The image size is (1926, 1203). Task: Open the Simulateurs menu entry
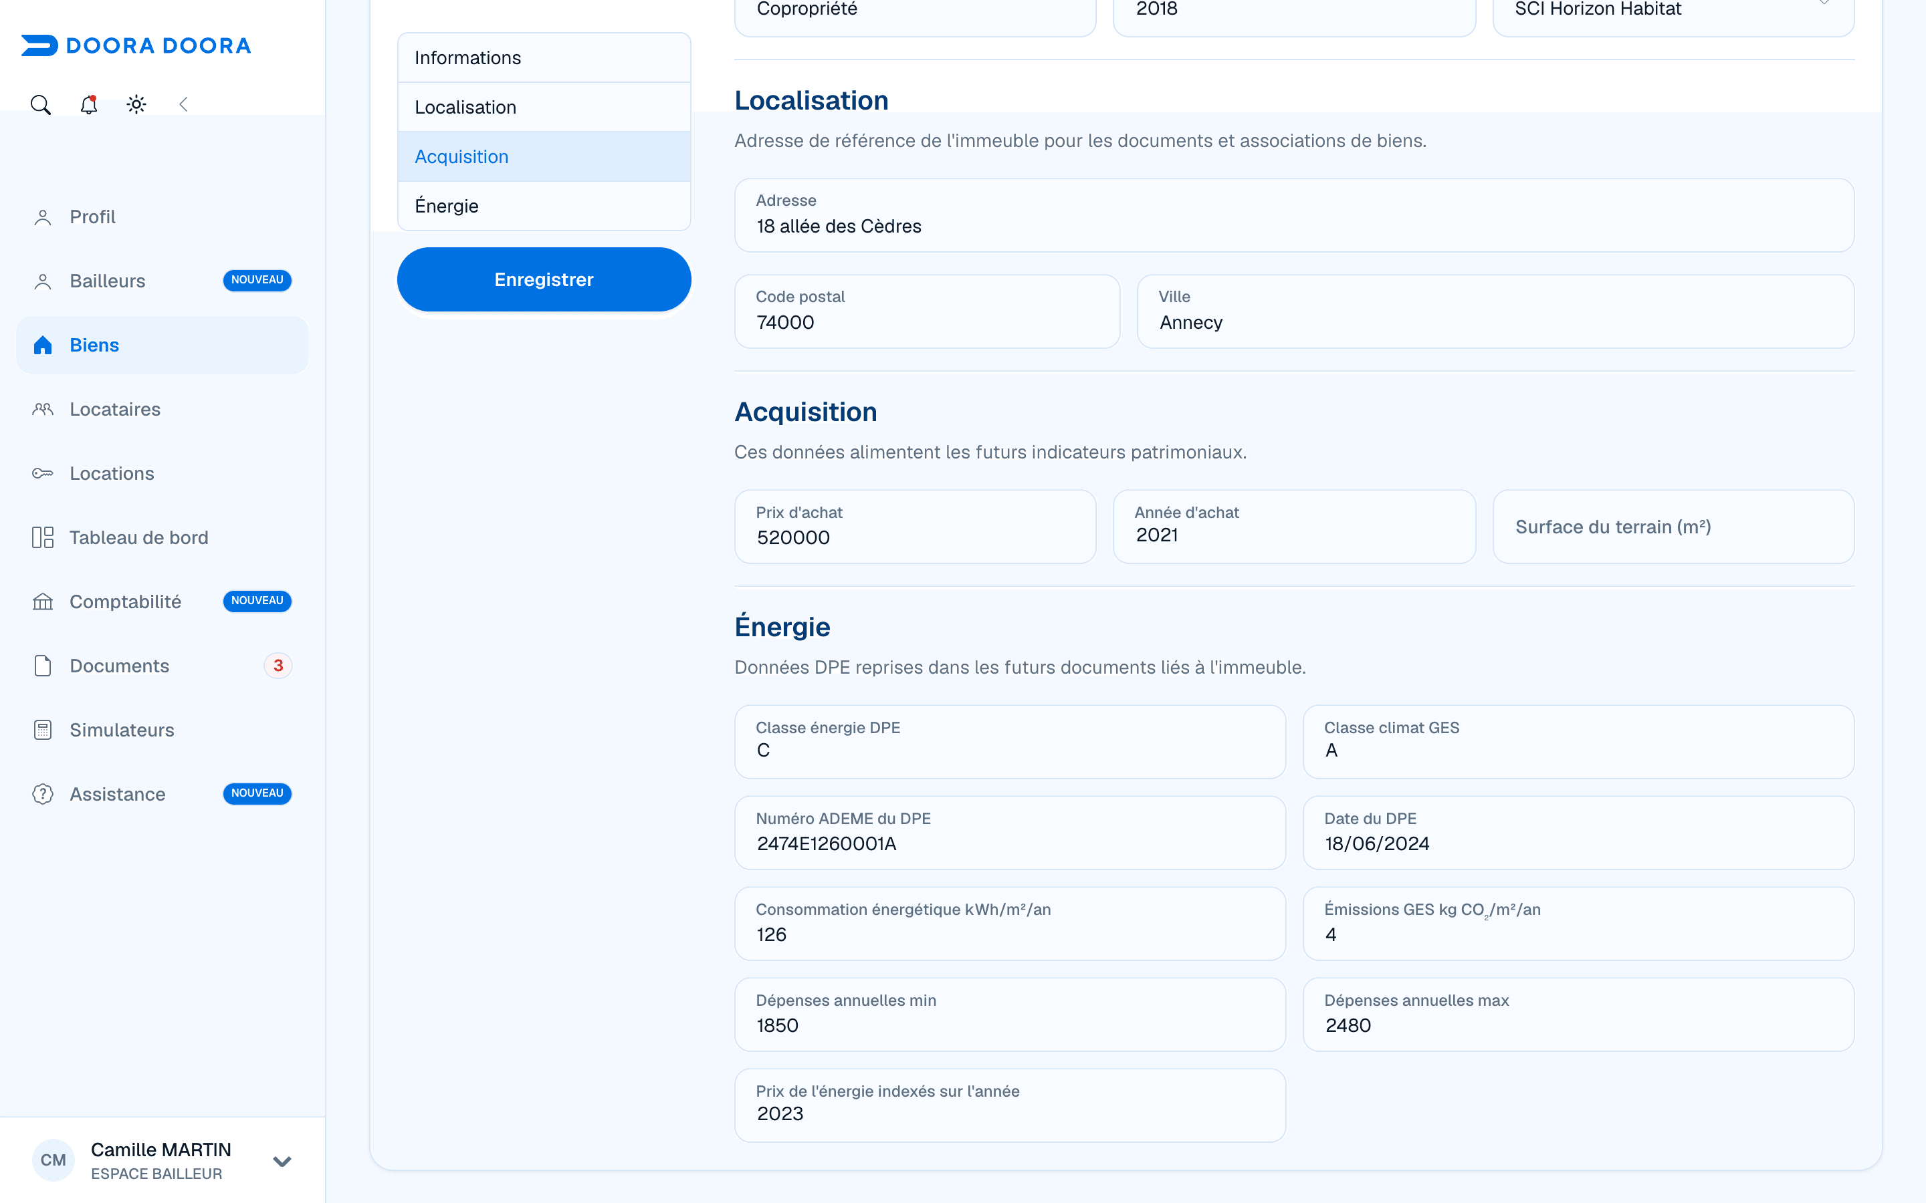point(163,730)
